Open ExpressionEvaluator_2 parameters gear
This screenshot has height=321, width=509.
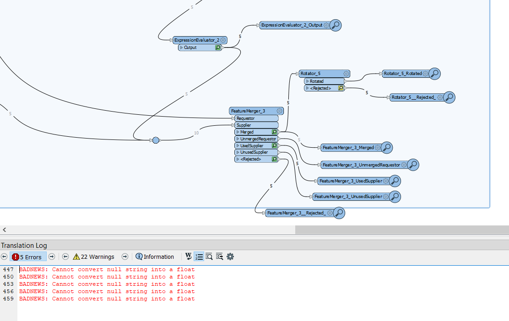point(223,40)
